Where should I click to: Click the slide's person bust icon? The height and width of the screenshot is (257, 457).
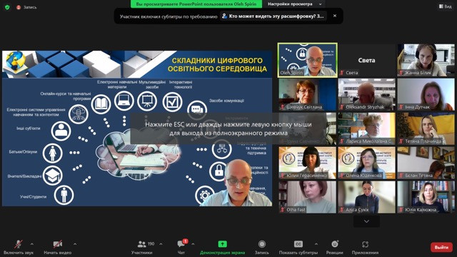tap(61, 131)
